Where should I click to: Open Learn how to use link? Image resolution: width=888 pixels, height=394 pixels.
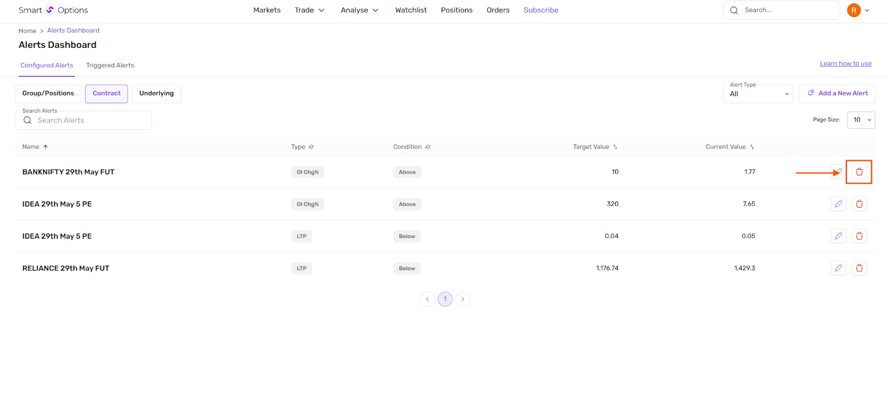click(846, 64)
